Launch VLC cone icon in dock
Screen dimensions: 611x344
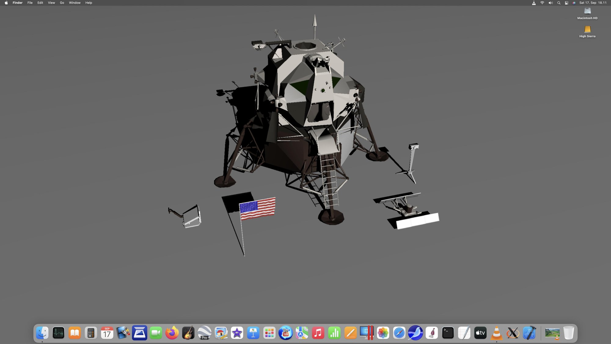click(496, 333)
